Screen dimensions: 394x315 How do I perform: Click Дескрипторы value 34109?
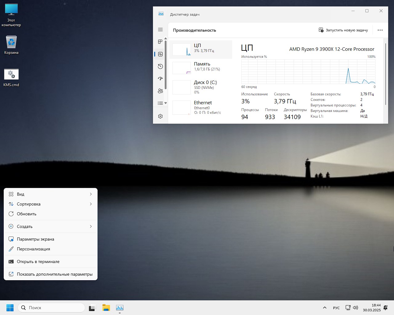[292, 117]
